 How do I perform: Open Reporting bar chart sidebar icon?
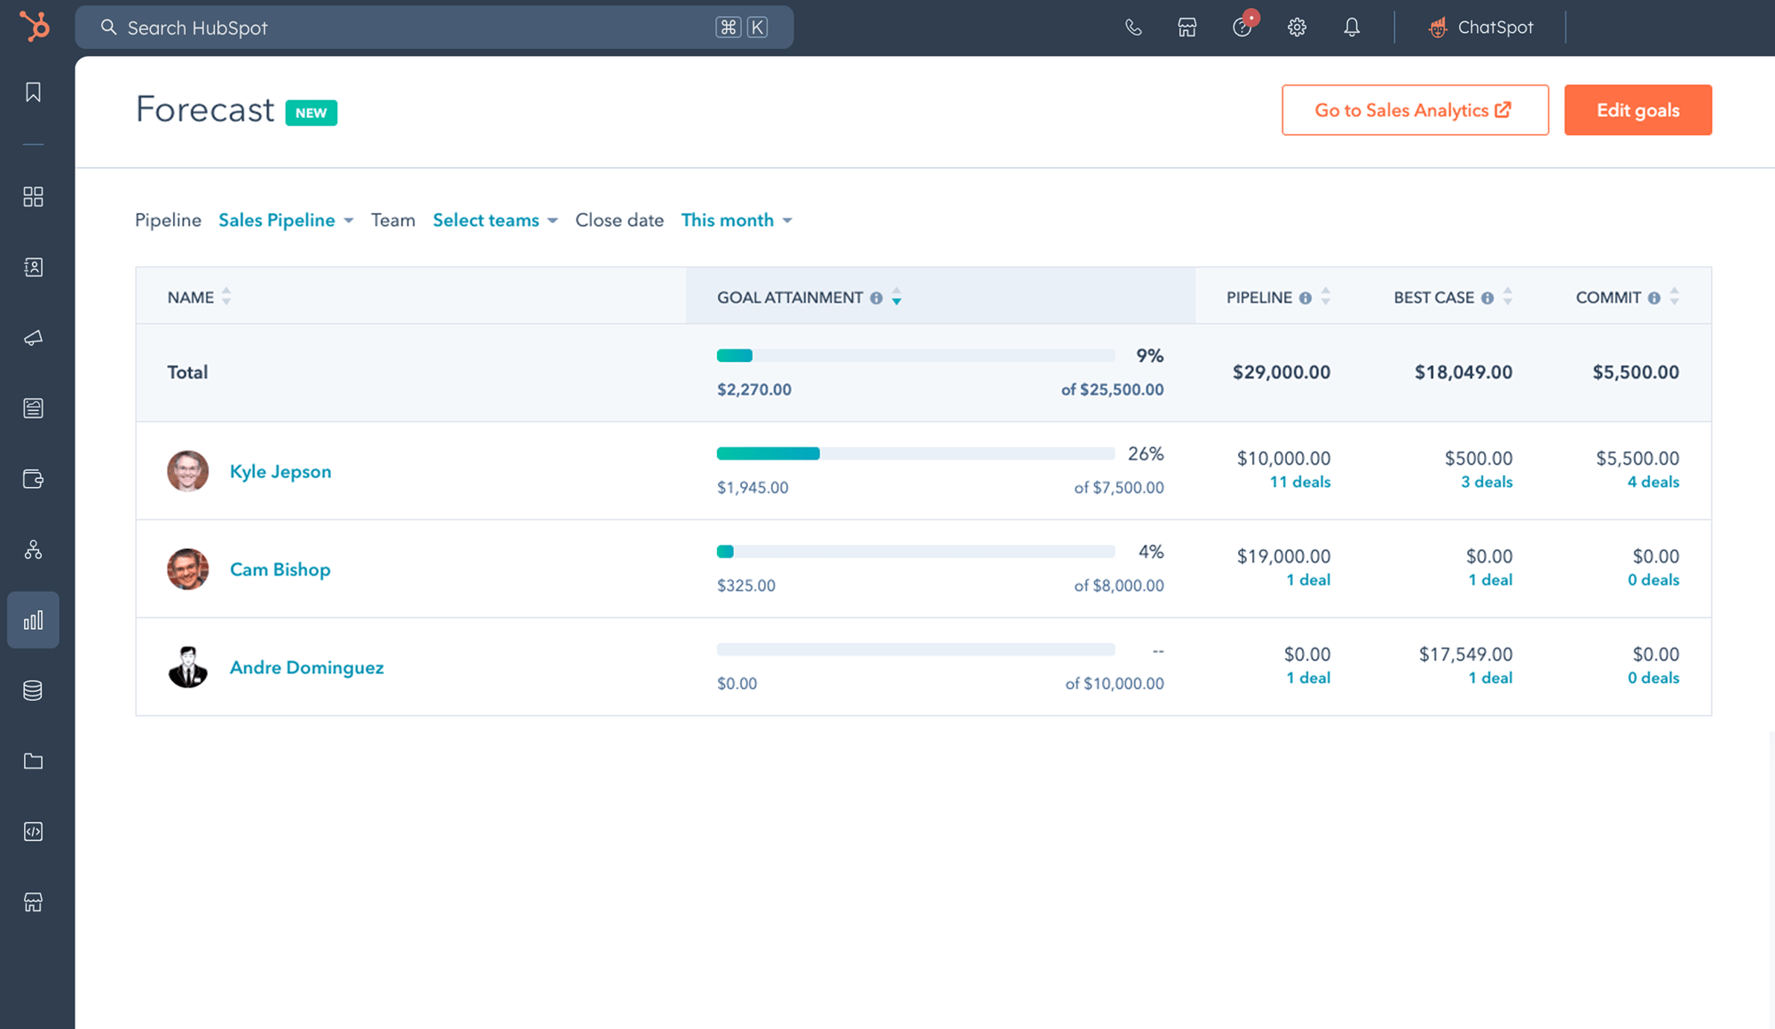click(x=33, y=620)
